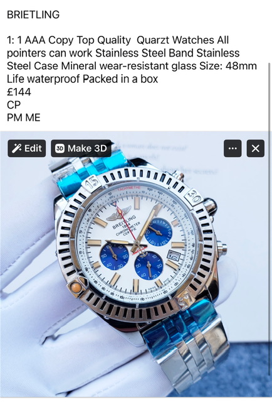
Task: Select the BRIETLING heading text
Action: (x=33, y=14)
